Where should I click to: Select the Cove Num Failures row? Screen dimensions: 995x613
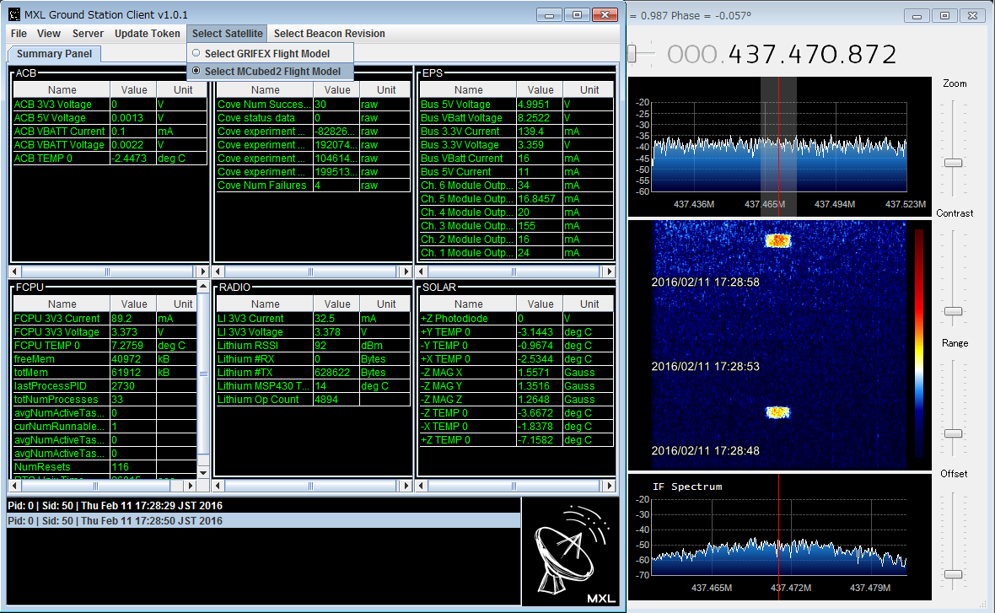(313, 186)
